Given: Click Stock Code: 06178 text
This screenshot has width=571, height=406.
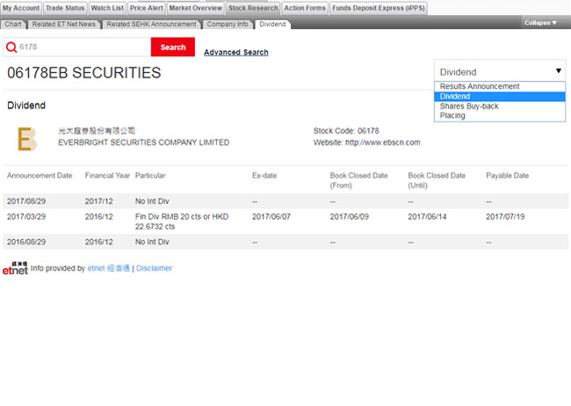Looking at the screenshot, I should [x=346, y=131].
